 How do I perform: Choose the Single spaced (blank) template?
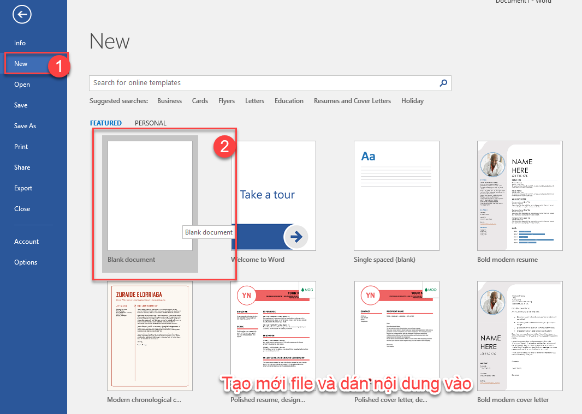[396, 196]
